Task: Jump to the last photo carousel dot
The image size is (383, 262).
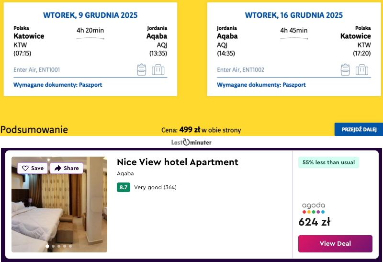Action: click(70, 246)
